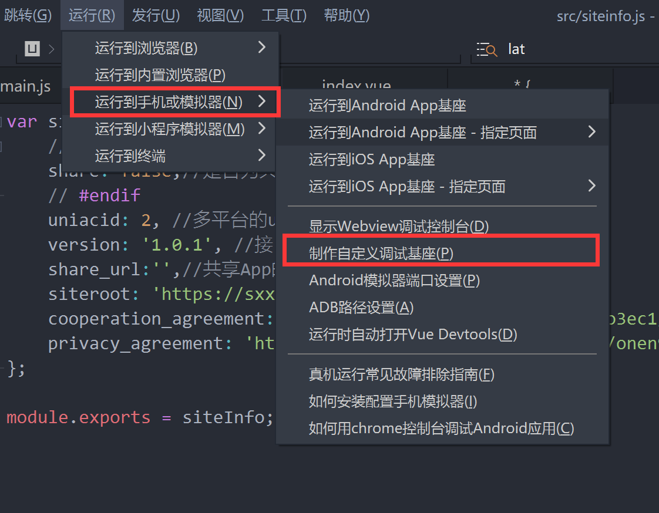Open the 发行(U) menu
Viewport: 659px width, 513px height.
point(156,15)
